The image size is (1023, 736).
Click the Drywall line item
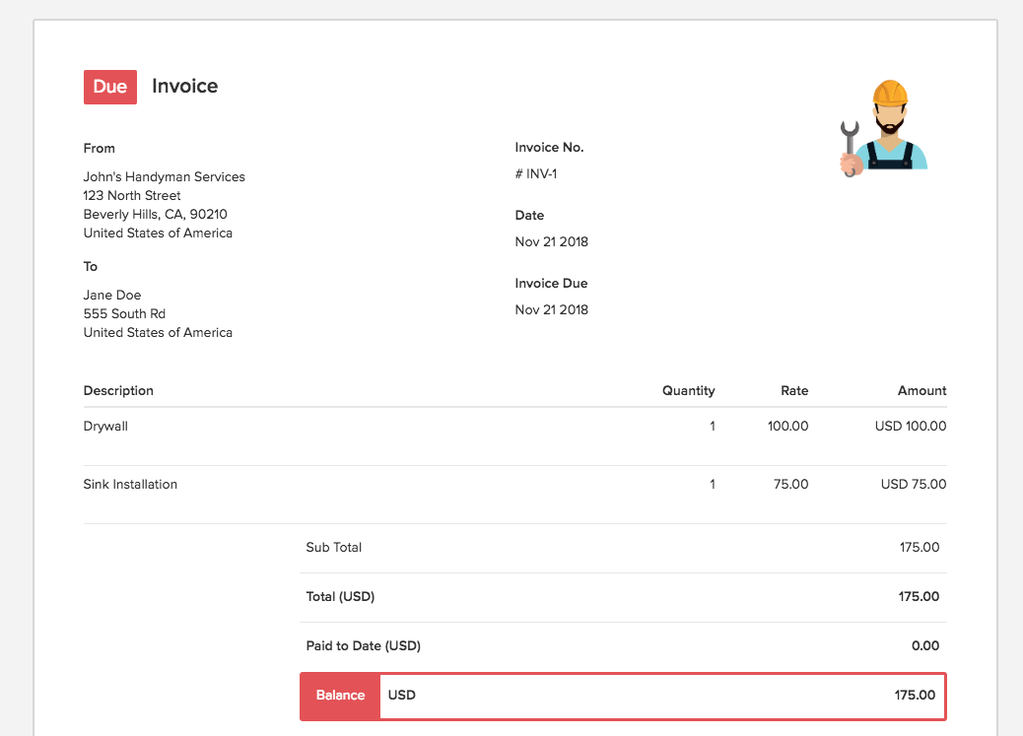pos(105,426)
